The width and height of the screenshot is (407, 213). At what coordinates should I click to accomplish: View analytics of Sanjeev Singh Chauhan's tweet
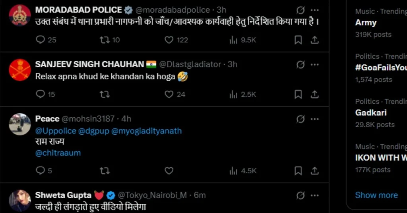[233, 94]
